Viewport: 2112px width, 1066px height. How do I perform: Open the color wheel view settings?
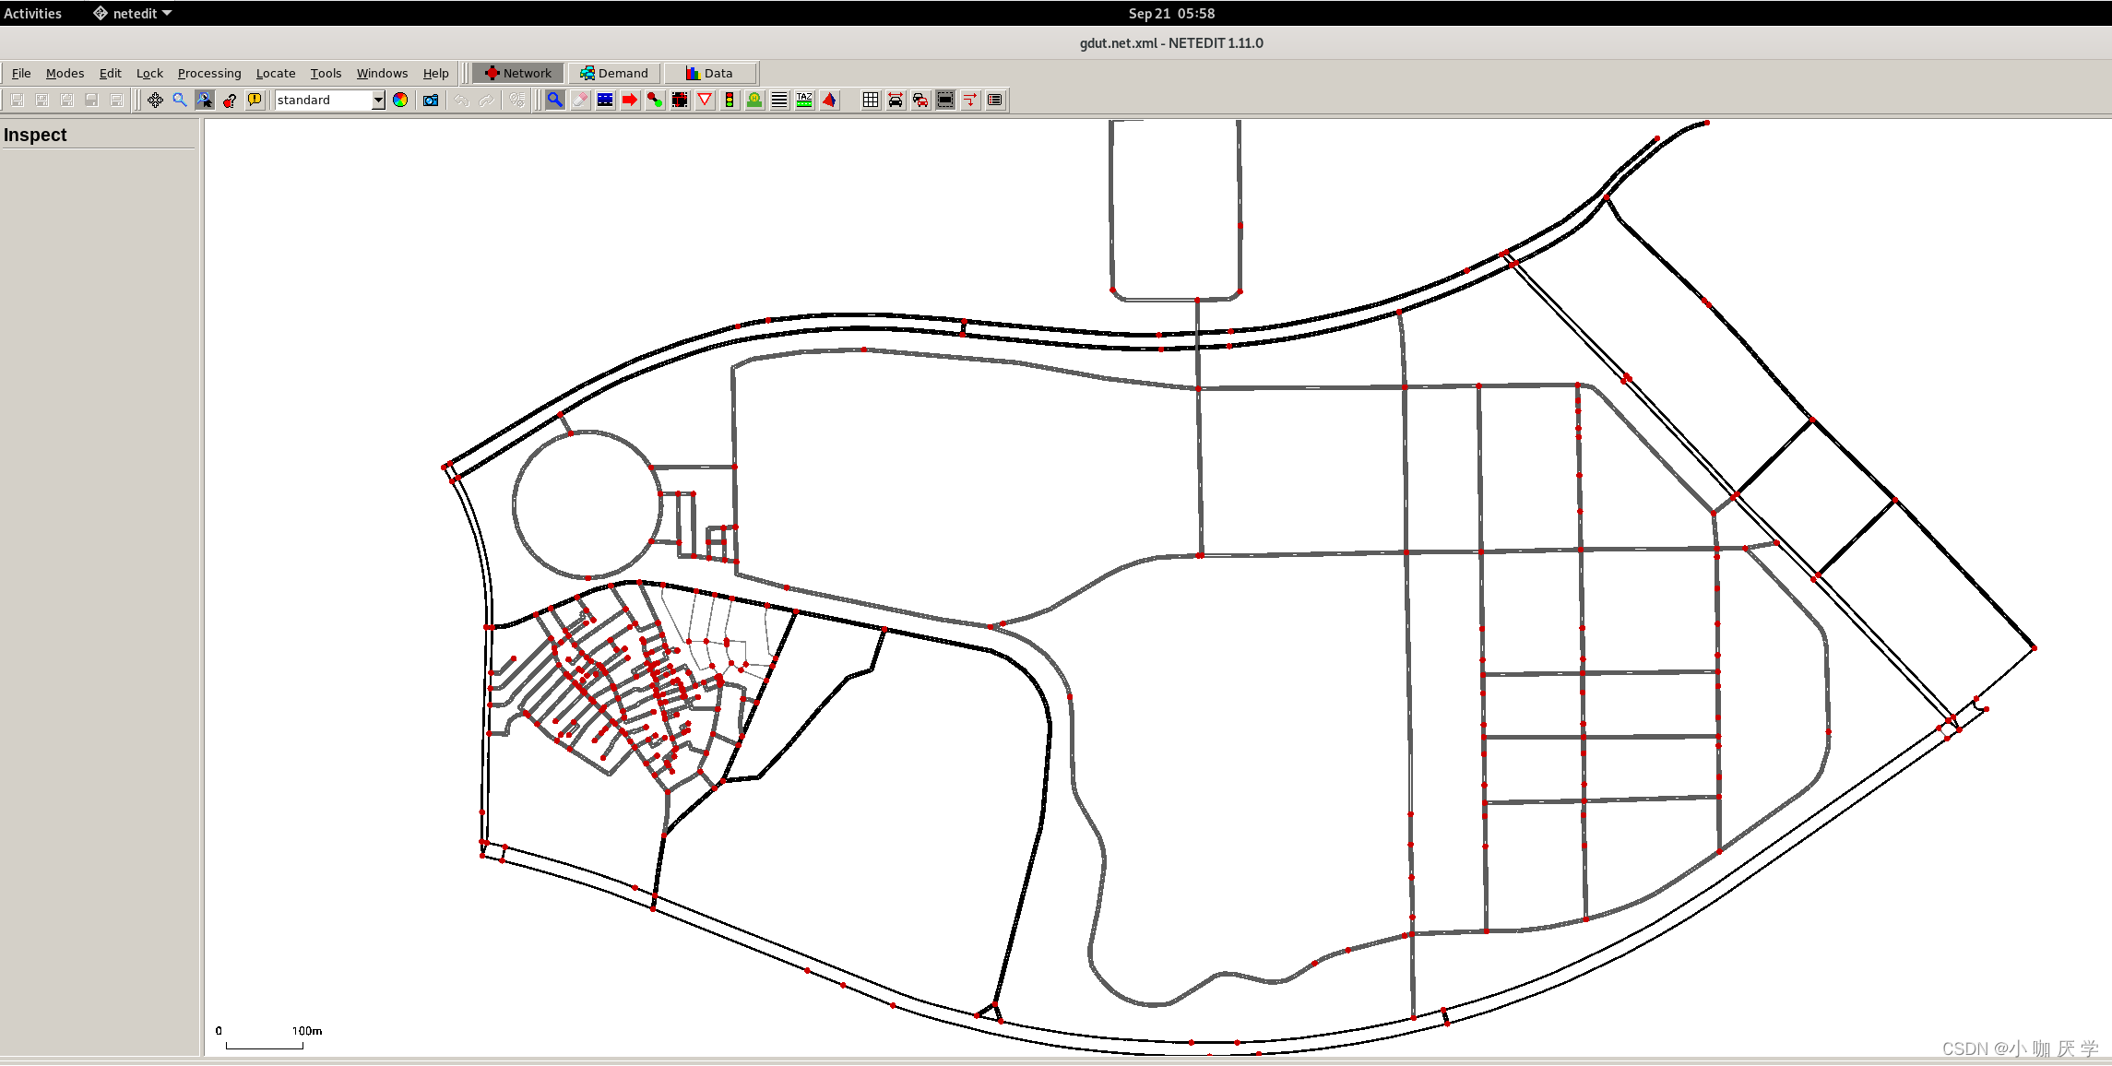400,100
